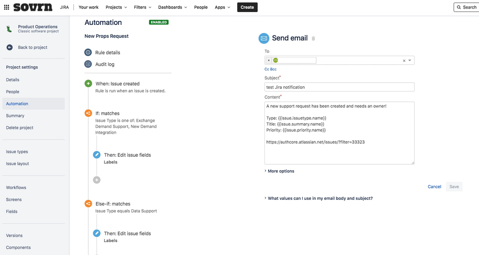Select the green Issue created trigger icon

(x=88, y=83)
